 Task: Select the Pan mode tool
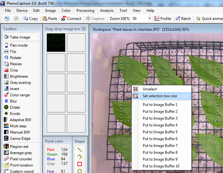coord(19,45)
